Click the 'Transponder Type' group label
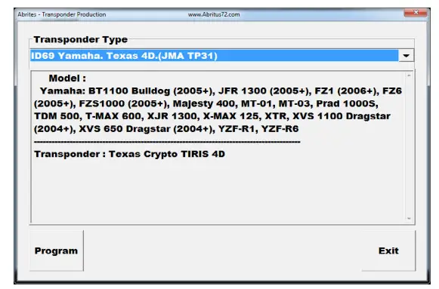 click(x=81, y=40)
